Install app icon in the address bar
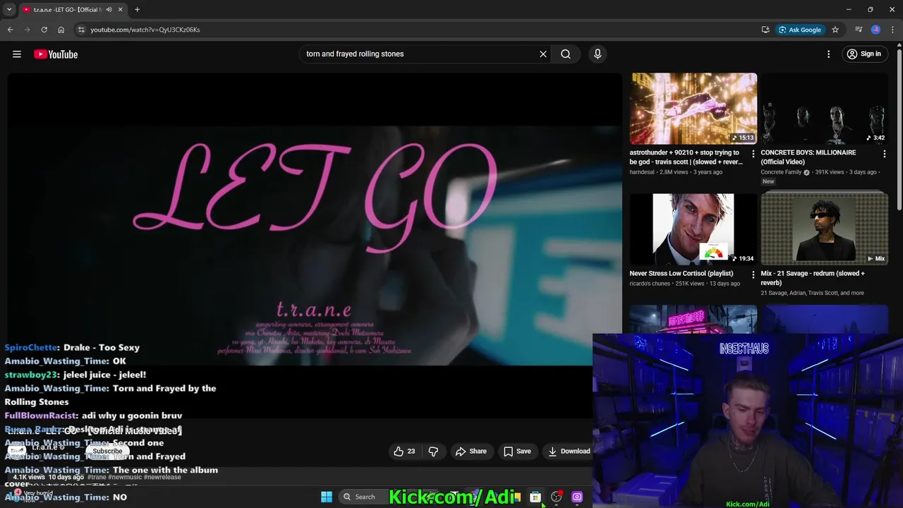Image resolution: width=903 pixels, height=508 pixels. 765,30
